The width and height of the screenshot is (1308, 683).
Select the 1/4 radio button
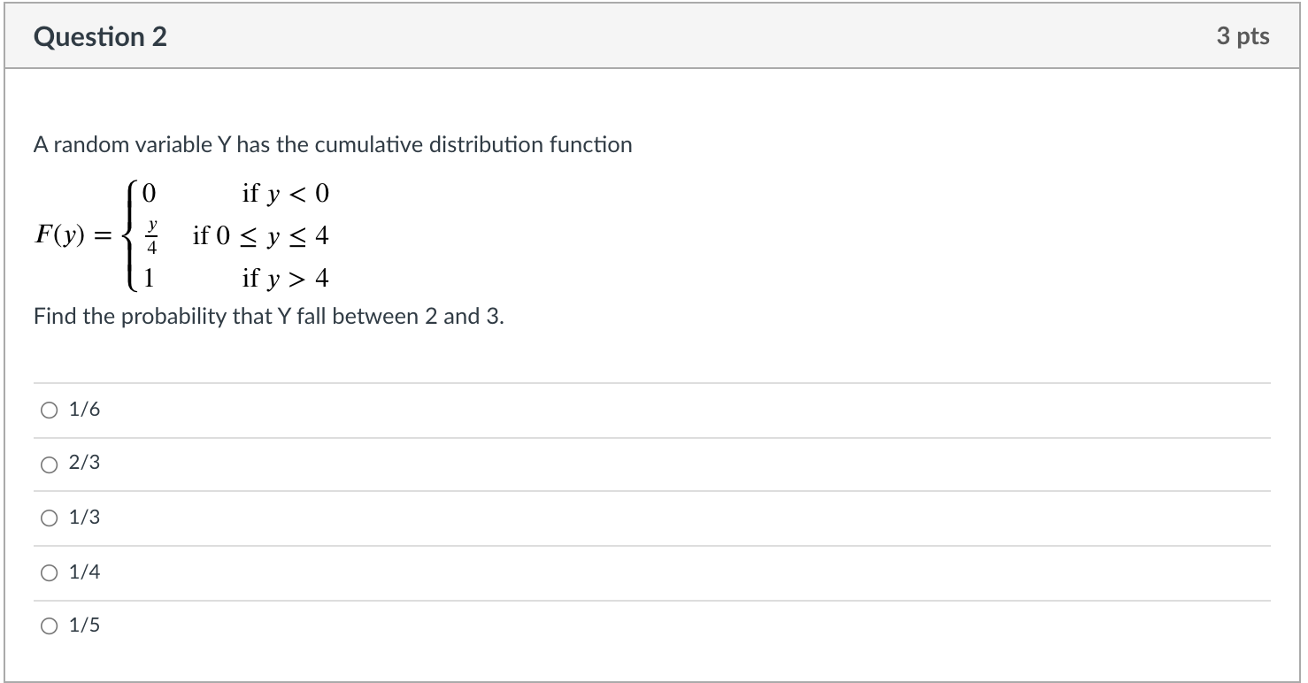coord(48,572)
